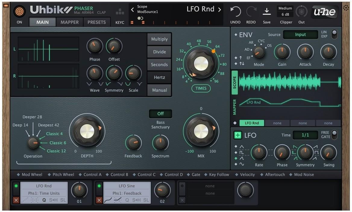Select the selected pulse-like LFO waveform icon
352x212 pixels.
pos(242,158)
